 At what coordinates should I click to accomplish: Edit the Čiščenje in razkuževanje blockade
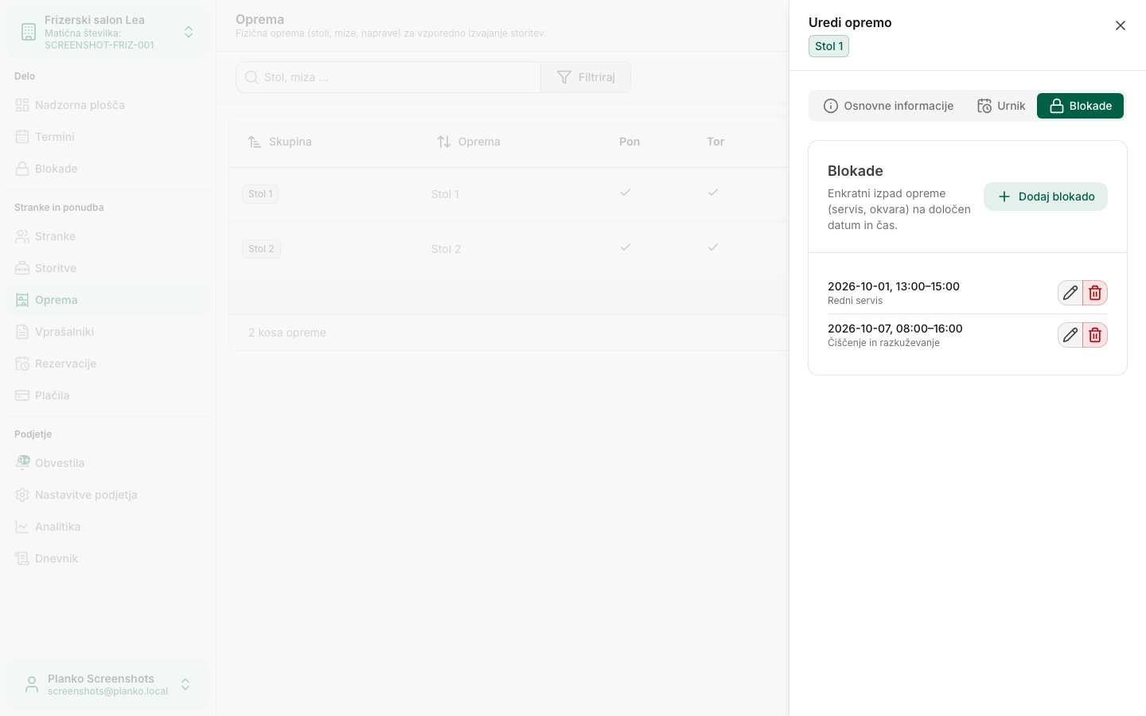point(1070,335)
